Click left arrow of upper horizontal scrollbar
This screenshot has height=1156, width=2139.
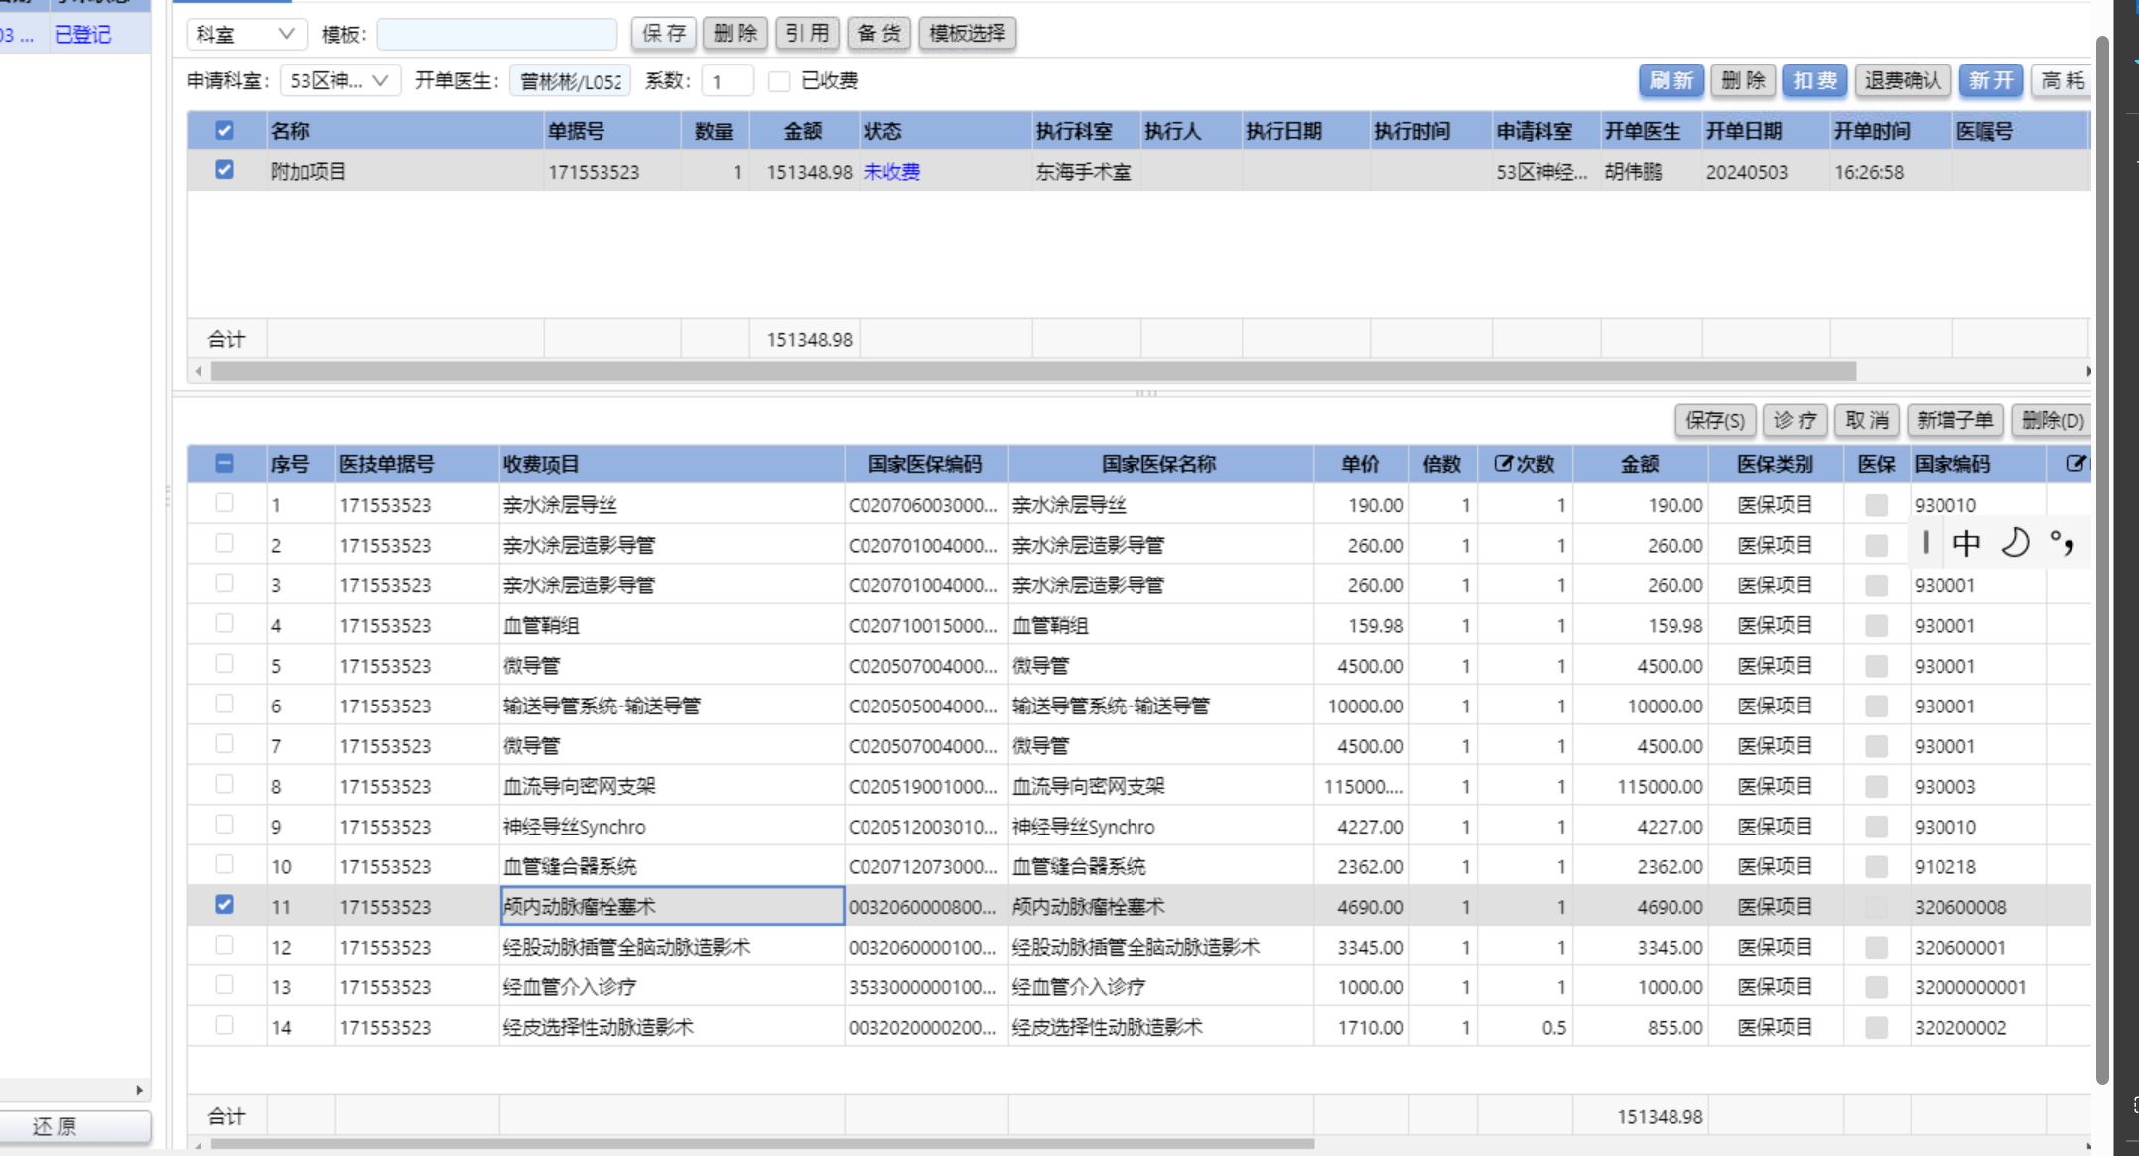click(199, 371)
